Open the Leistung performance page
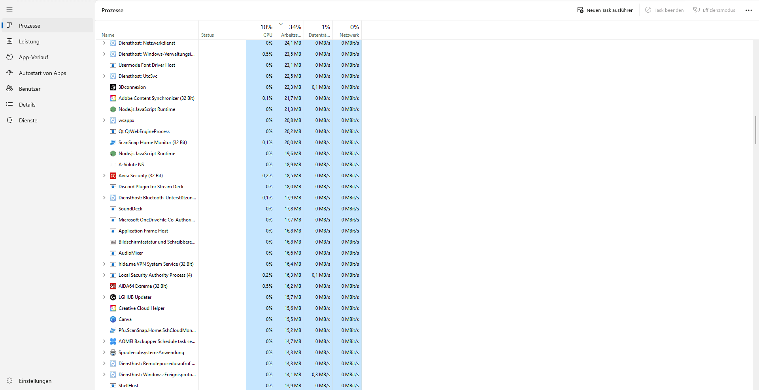Image resolution: width=759 pixels, height=390 pixels. 47,41
